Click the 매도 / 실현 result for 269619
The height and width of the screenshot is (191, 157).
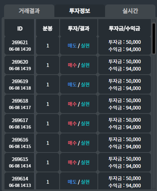tap(79, 85)
